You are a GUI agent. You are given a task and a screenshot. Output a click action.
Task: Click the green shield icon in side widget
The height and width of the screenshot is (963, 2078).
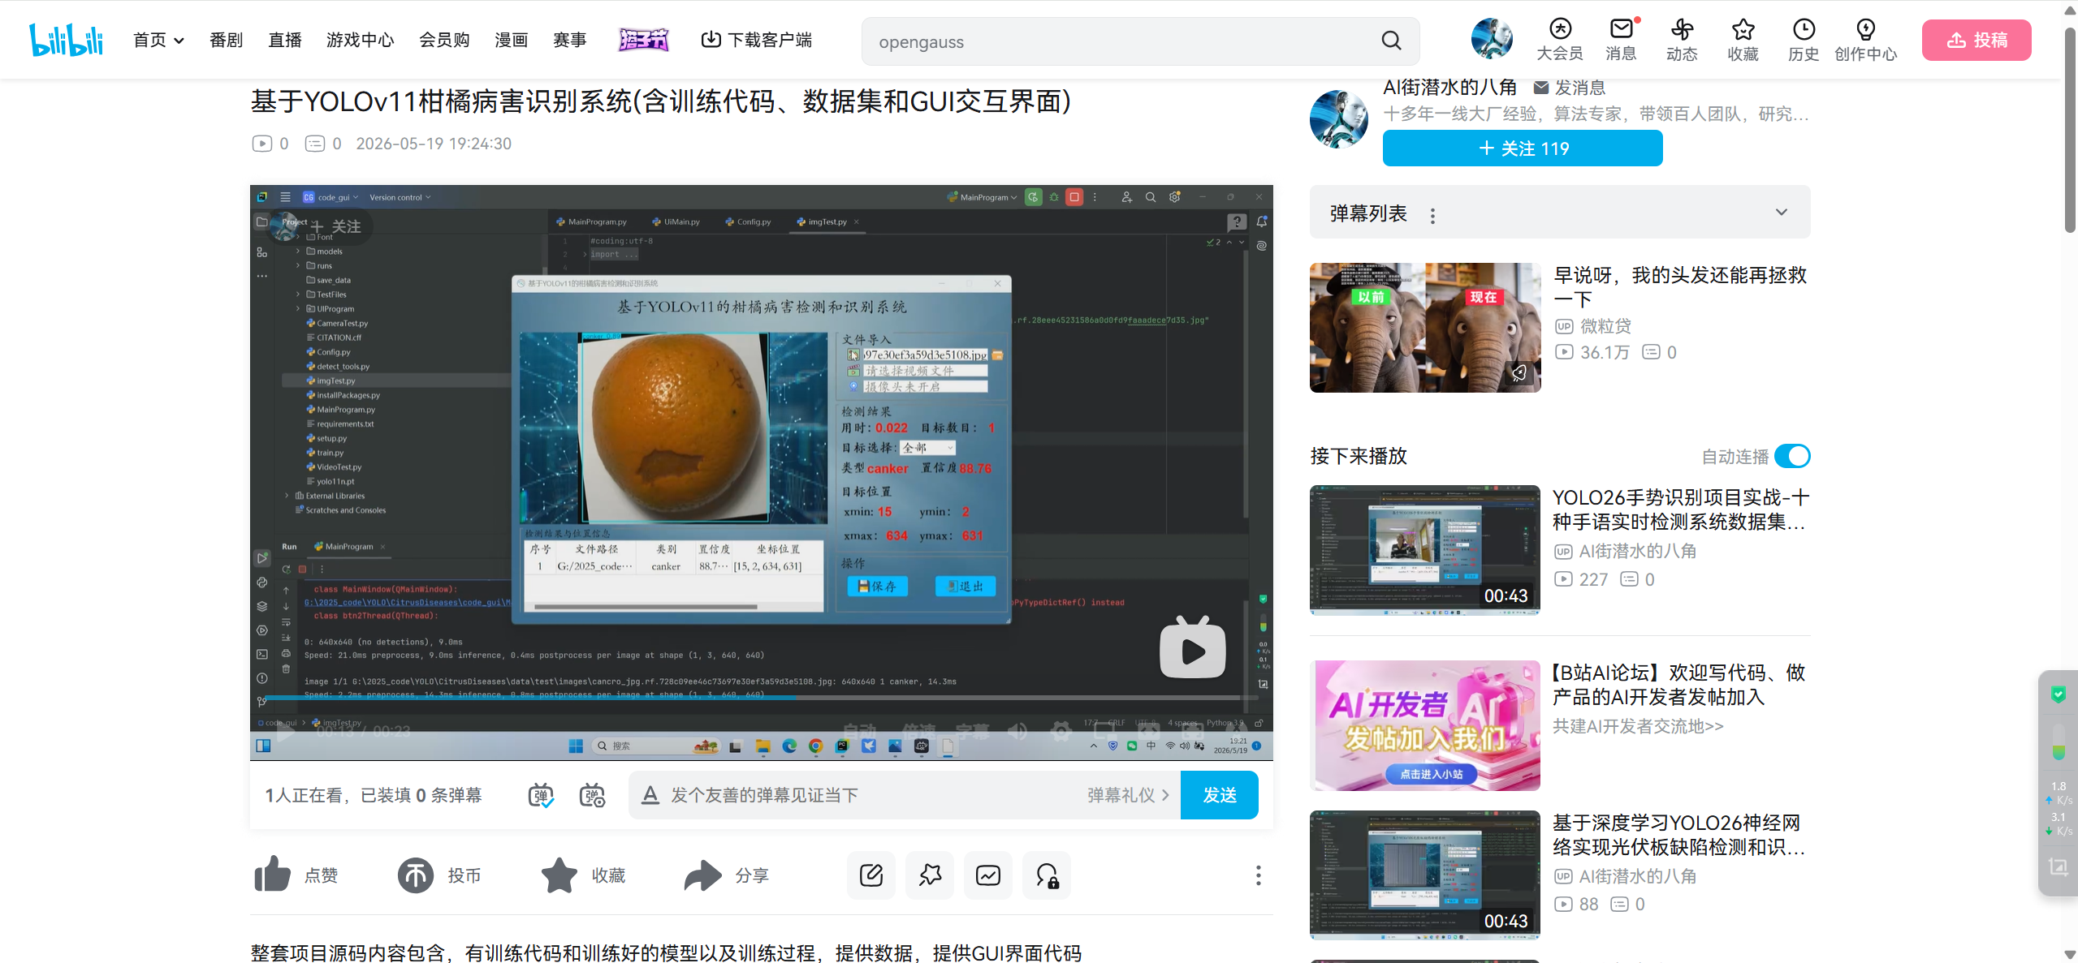[x=2059, y=694]
